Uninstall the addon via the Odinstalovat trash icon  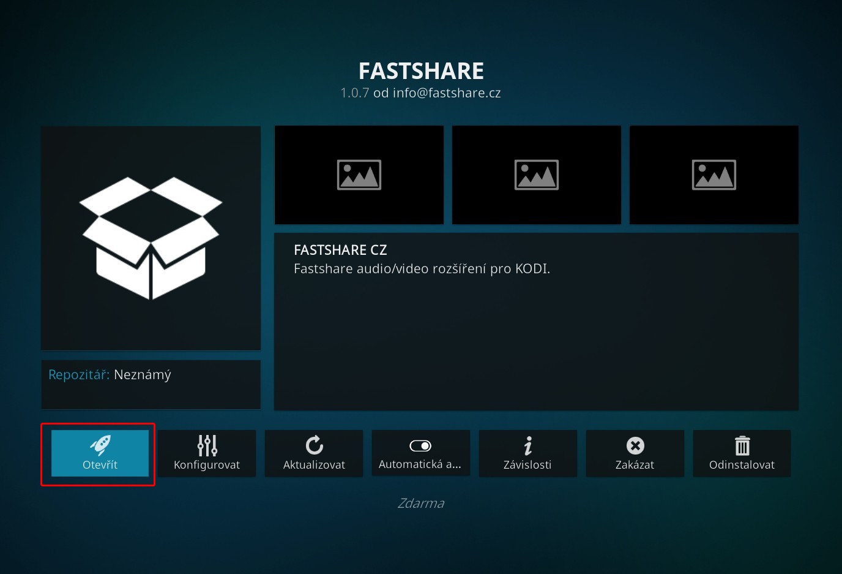pos(742,453)
